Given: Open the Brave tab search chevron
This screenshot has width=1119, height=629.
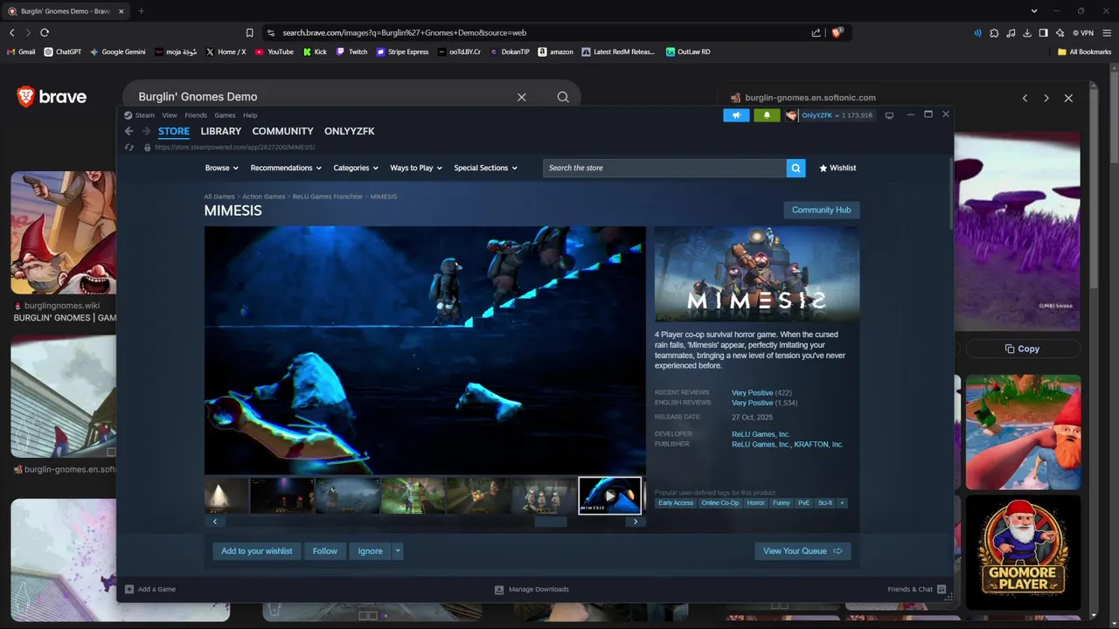Looking at the screenshot, I should tap(1034, 10).
